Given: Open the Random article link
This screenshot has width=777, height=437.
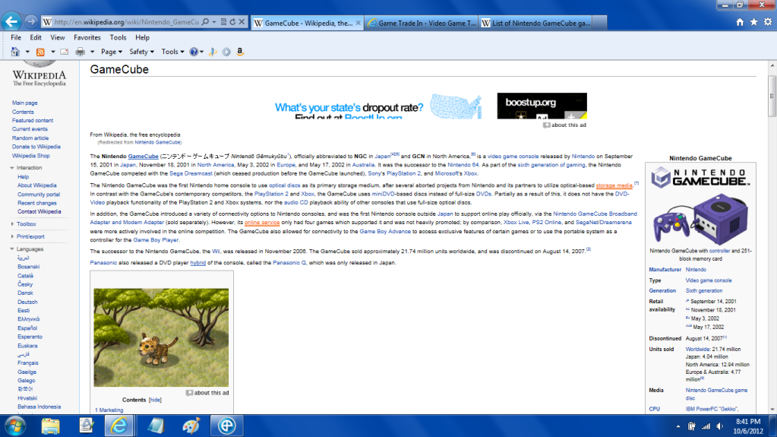Looking at the screenshot, I should (x=30, y=138).
